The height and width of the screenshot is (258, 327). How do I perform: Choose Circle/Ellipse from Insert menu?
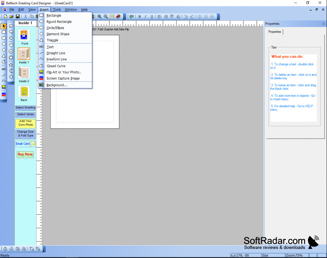pos(65,28)
